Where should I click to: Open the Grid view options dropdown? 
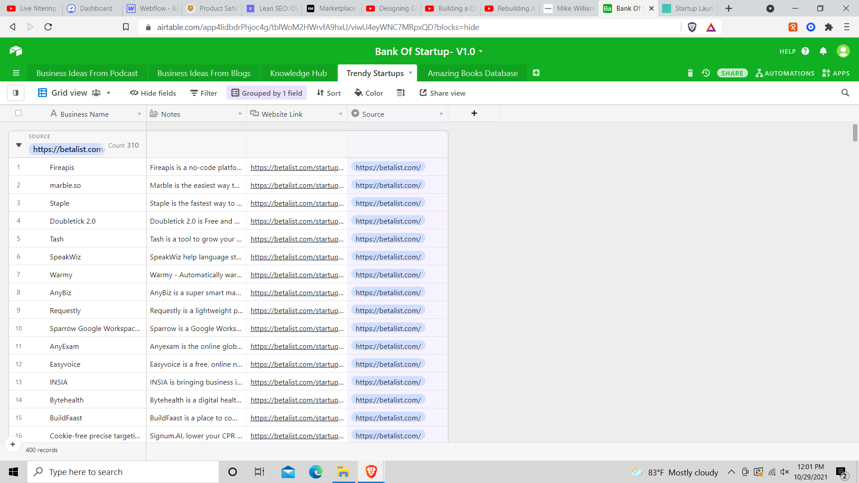click(108, 93)
